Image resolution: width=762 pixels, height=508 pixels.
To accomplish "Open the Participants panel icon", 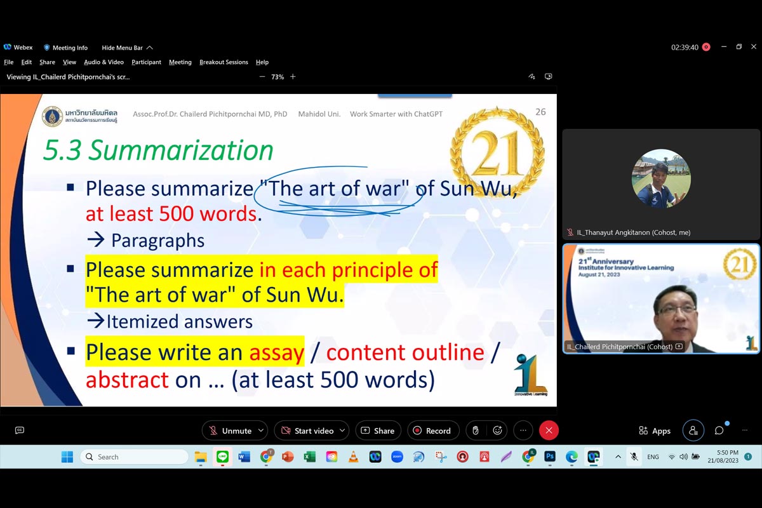I will (x=693, y=431).
